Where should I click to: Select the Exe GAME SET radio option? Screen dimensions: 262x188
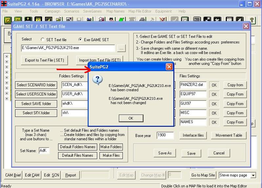(80, 40)
